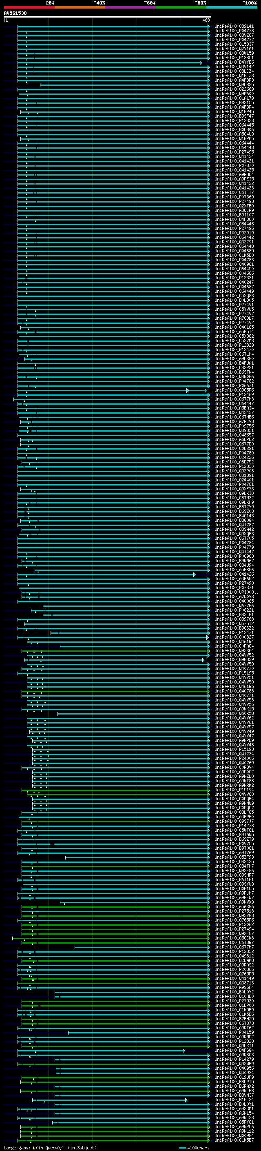This screenshot has width=261, height=1151.
Task: Select label UniRef100_Q9C5R6
Action: [234, 390]
